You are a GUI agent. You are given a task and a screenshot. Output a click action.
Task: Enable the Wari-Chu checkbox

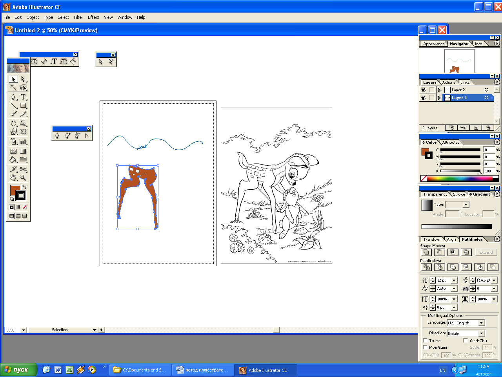tap(466, 340)
